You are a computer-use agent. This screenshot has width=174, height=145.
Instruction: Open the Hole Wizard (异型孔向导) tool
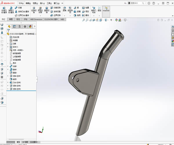coord(40,10)
